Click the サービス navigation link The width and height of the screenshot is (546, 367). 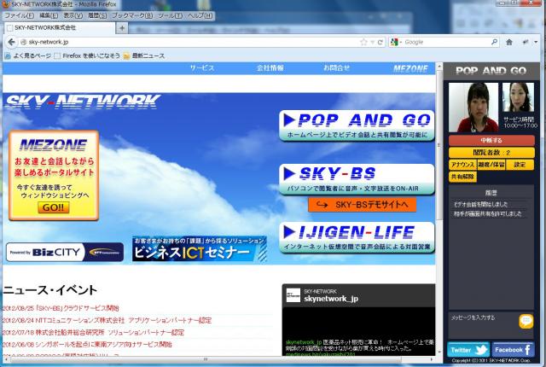click(x=202, y=68)
